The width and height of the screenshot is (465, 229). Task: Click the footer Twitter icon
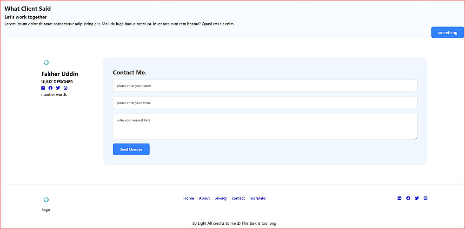[417, 198]
